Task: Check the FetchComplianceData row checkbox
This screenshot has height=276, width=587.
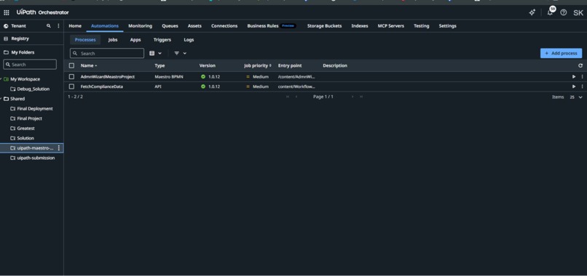Action: click(71, 86)
